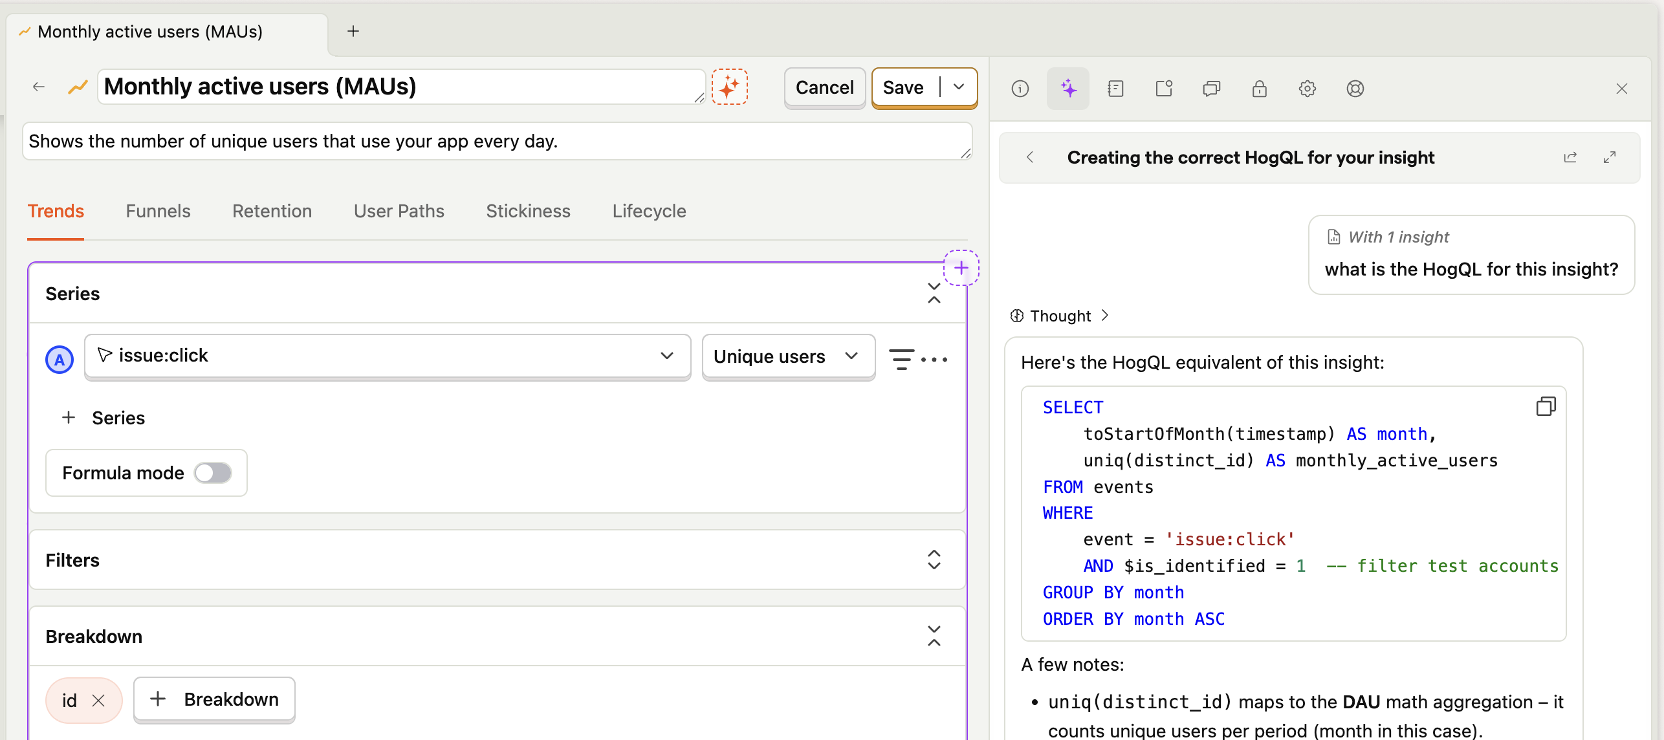Open the Save options dropdown arrow
This screenshot has height=740, width=1664.
(x=959, y=87)
